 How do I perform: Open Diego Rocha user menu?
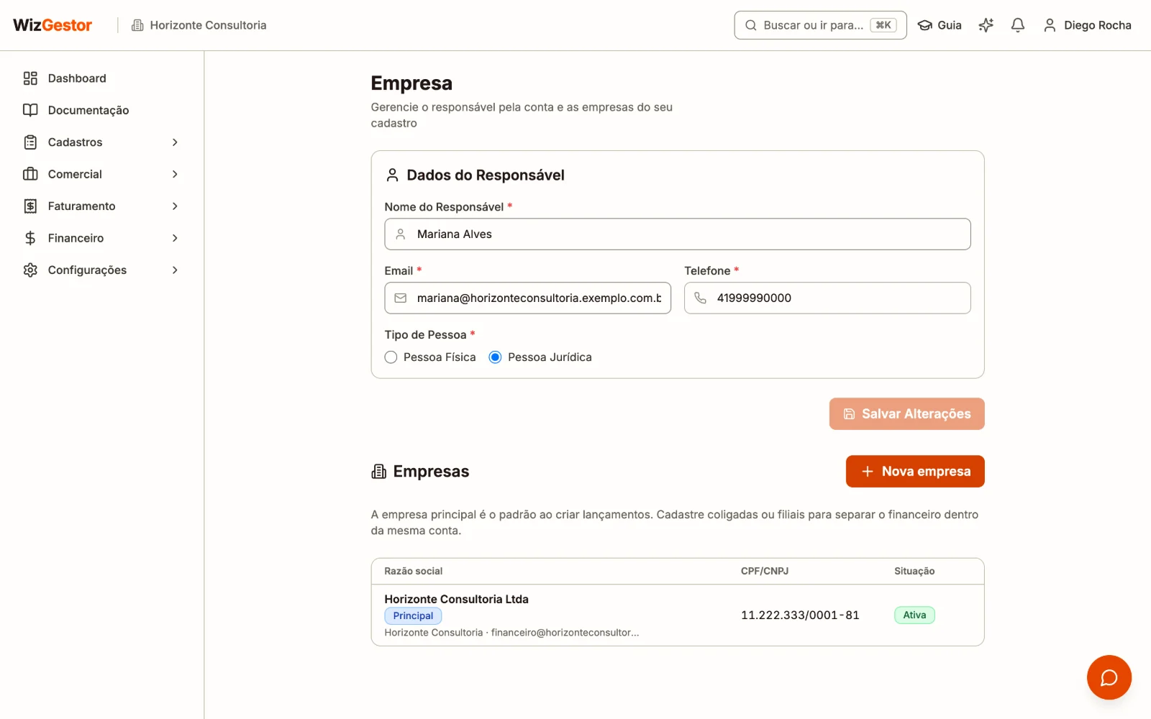click(x=1087, y=25)
